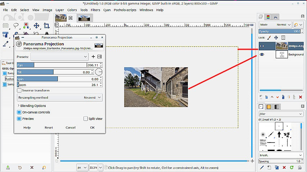
Task: Open the Presets dropdown
Action: pos(59,56)
